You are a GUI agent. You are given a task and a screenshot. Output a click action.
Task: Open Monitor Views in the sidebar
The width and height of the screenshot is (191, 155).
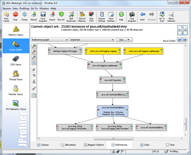pos(16,90)
